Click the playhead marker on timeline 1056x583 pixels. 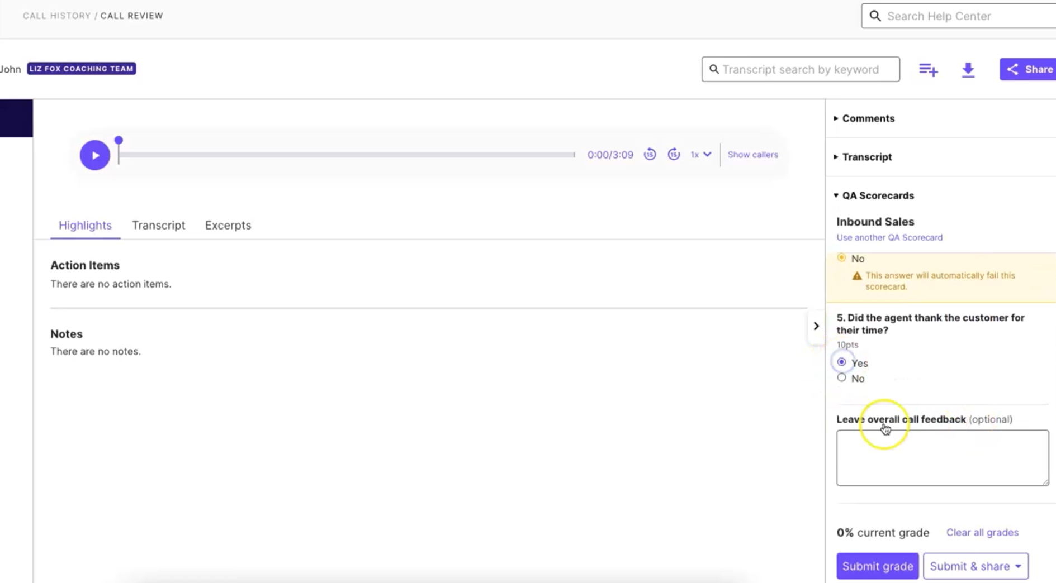point(119,140)
